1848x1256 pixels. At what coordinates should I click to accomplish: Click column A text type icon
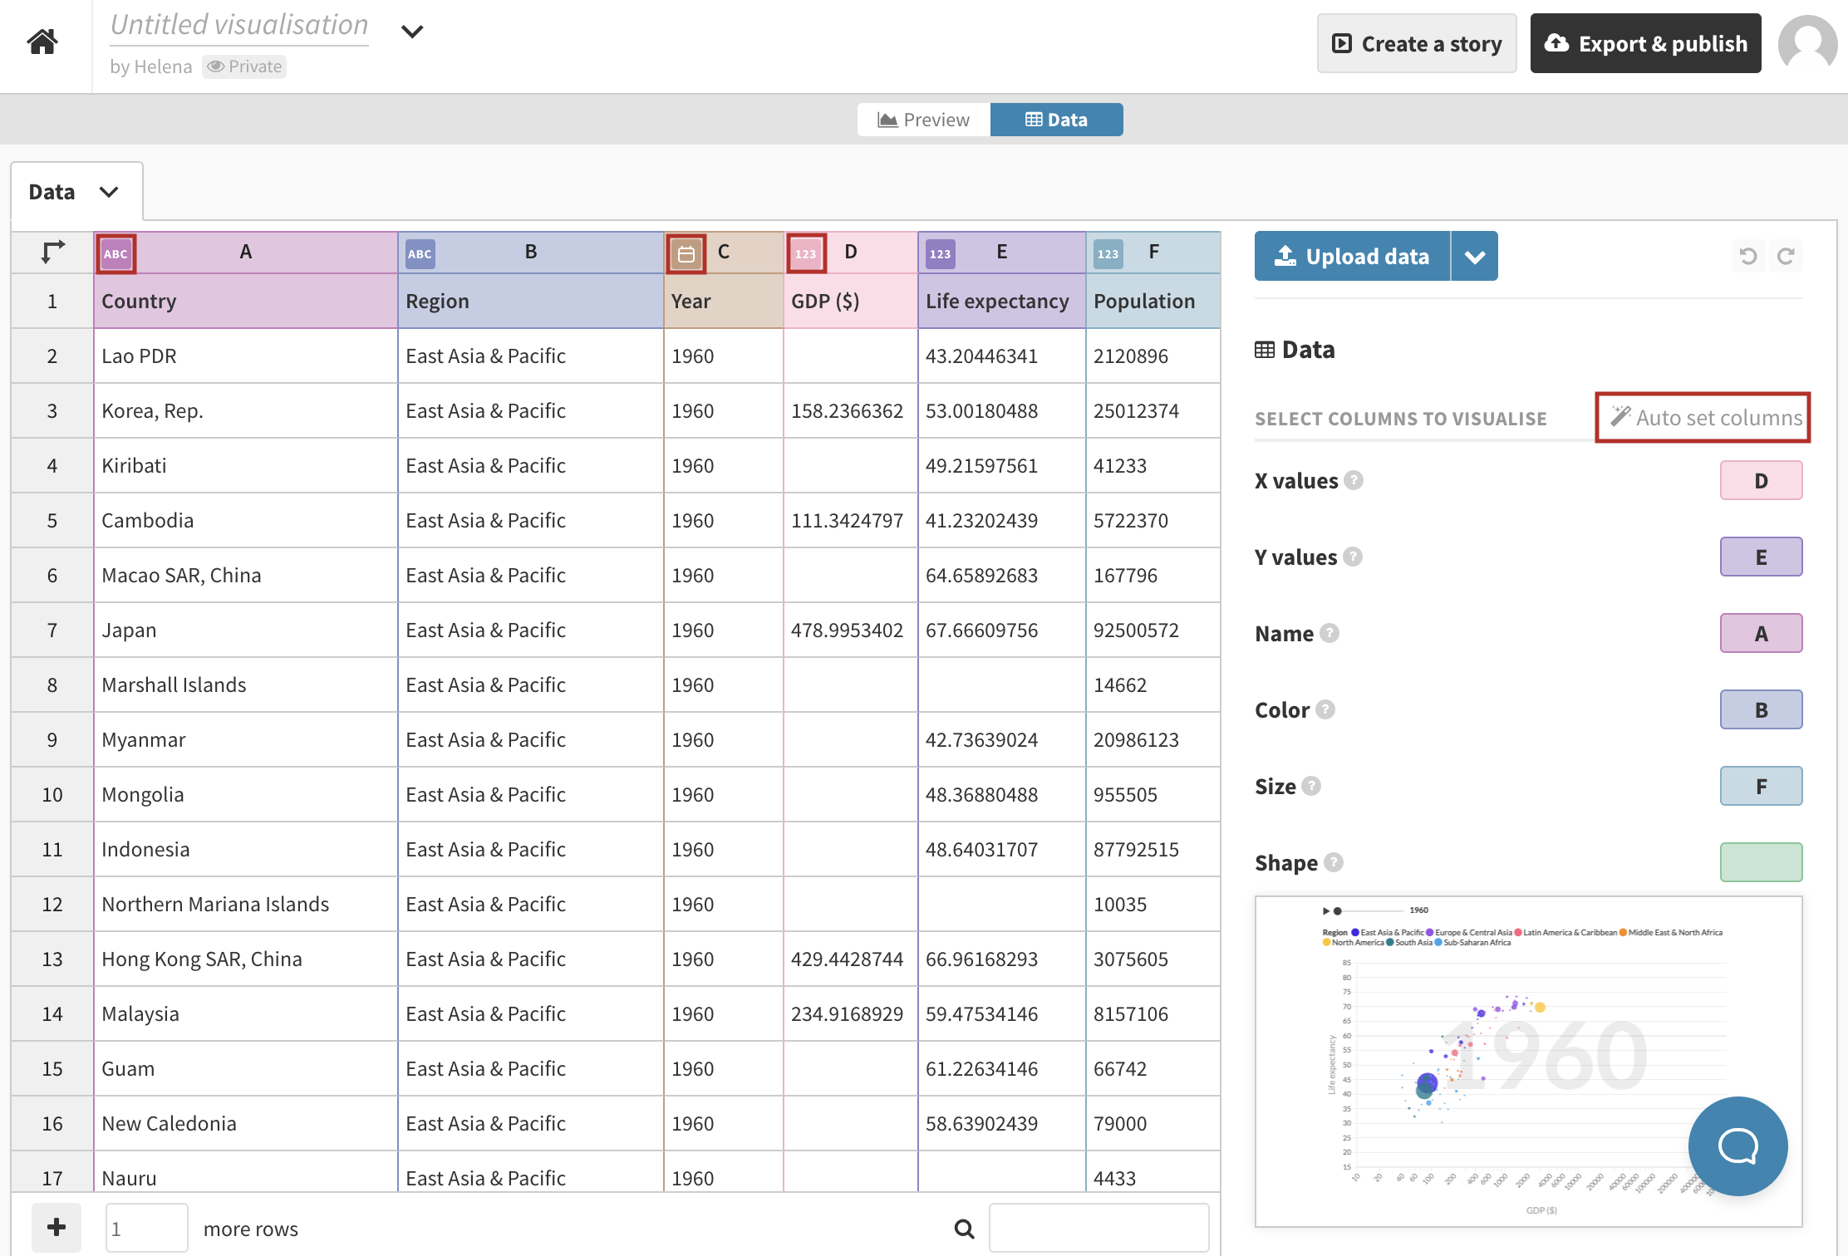[x=116, y=253]
